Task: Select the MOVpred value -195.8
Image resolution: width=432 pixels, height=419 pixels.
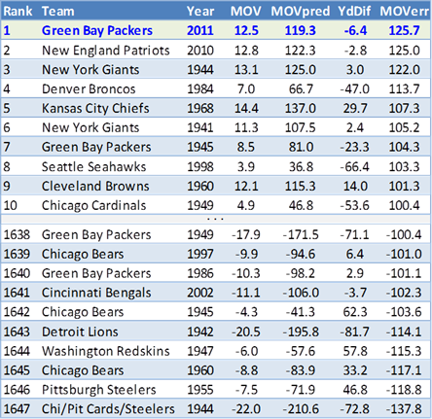Action: coord(301,332)
